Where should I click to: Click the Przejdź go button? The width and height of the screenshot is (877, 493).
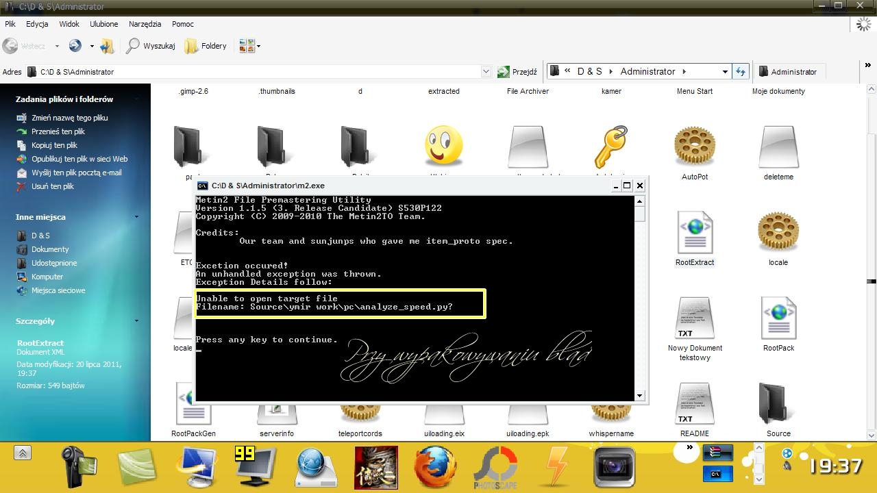(517, 71)
